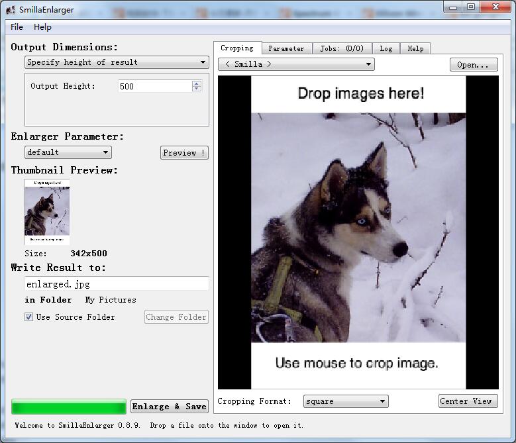Open the Help menu

click(x=42, y=27)
